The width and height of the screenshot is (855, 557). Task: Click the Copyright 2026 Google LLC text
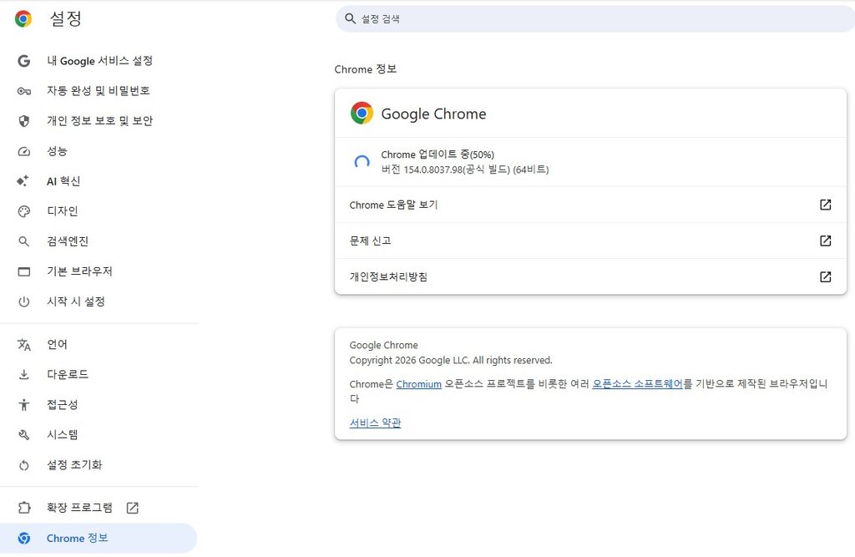(451, 360)
